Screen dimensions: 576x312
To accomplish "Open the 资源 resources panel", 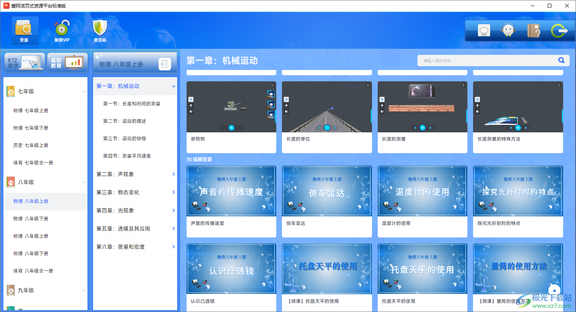I will (x=25, y=30).
